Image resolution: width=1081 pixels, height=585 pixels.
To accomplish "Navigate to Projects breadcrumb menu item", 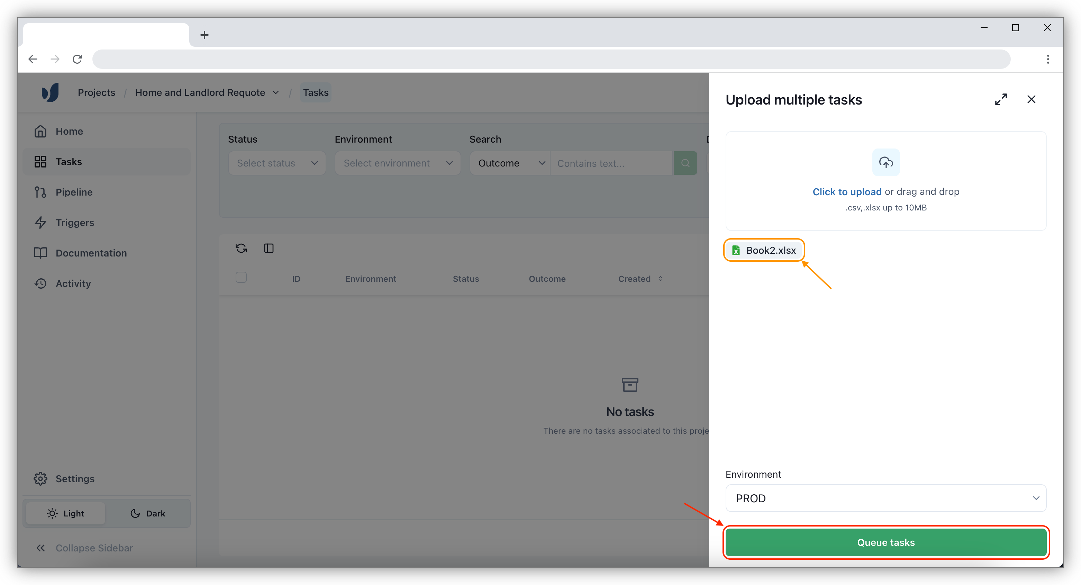I will click(x=97, y=92).
